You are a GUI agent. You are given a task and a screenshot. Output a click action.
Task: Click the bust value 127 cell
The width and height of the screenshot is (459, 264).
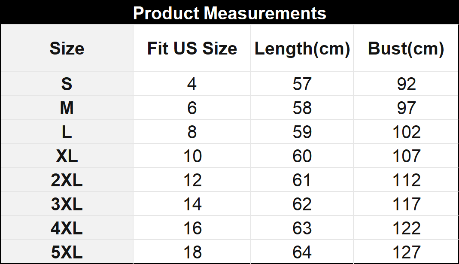(x=406, y=252)
